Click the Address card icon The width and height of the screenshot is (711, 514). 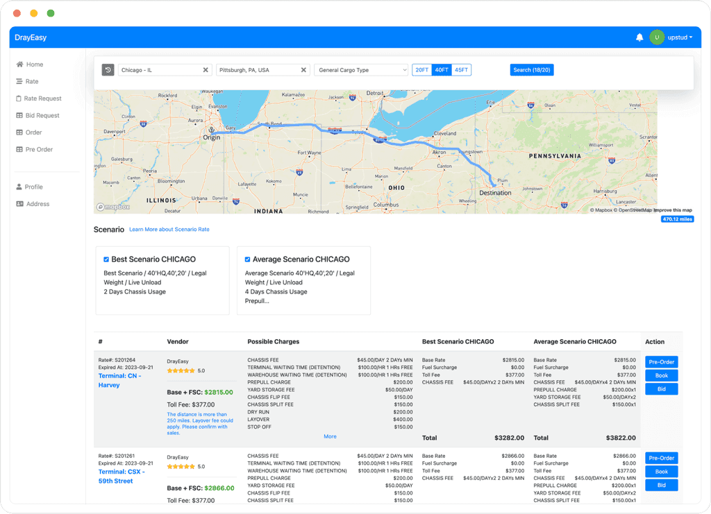coord(19,204)
